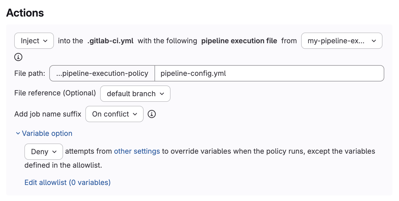
Task: Open the Deny variable override dropdown
Action: tap(43, 152)
